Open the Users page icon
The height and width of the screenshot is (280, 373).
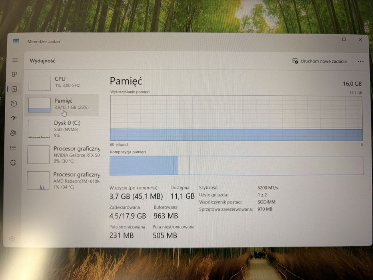(13, 133)
